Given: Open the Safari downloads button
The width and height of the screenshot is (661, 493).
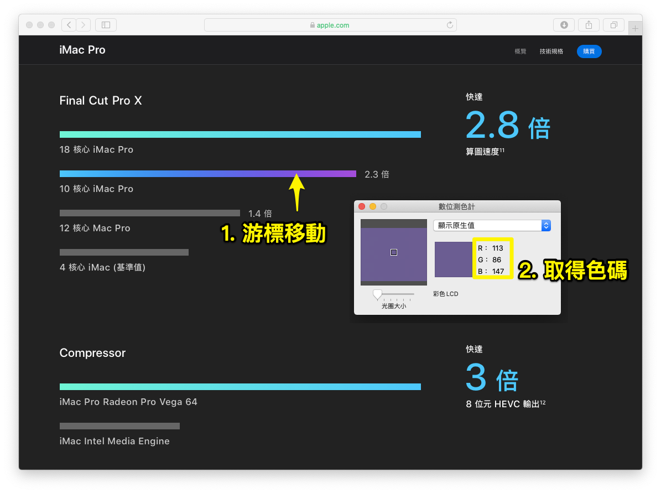Looking at the screenshot, I should pyautogui.click(x=564, y=25).
